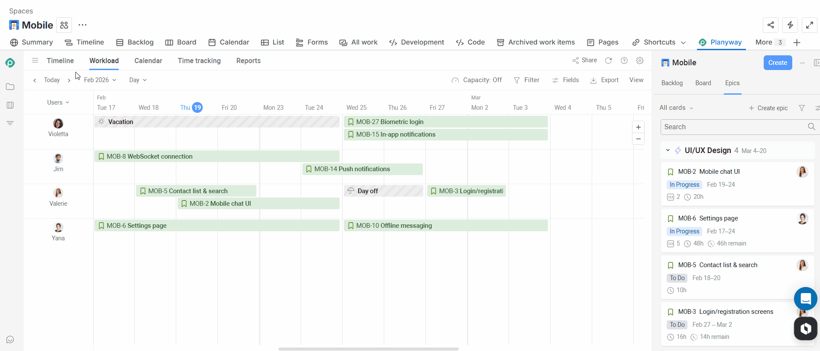Open Planyway settings gear
The width and height of the screenshot is (820, 351).
tap(640, 61)
